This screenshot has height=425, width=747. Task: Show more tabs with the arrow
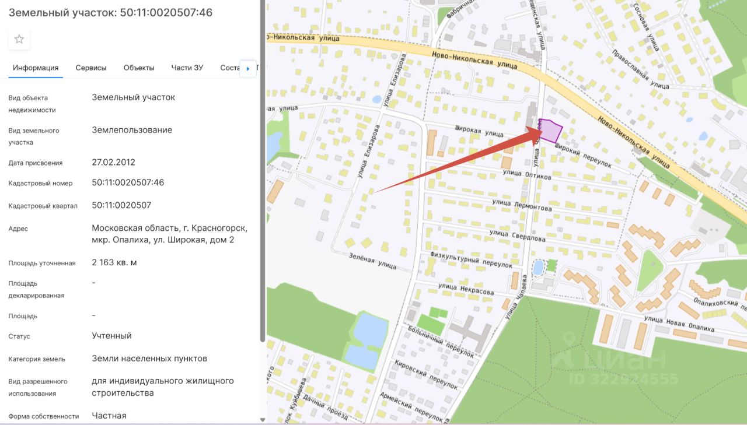point(248,68)
